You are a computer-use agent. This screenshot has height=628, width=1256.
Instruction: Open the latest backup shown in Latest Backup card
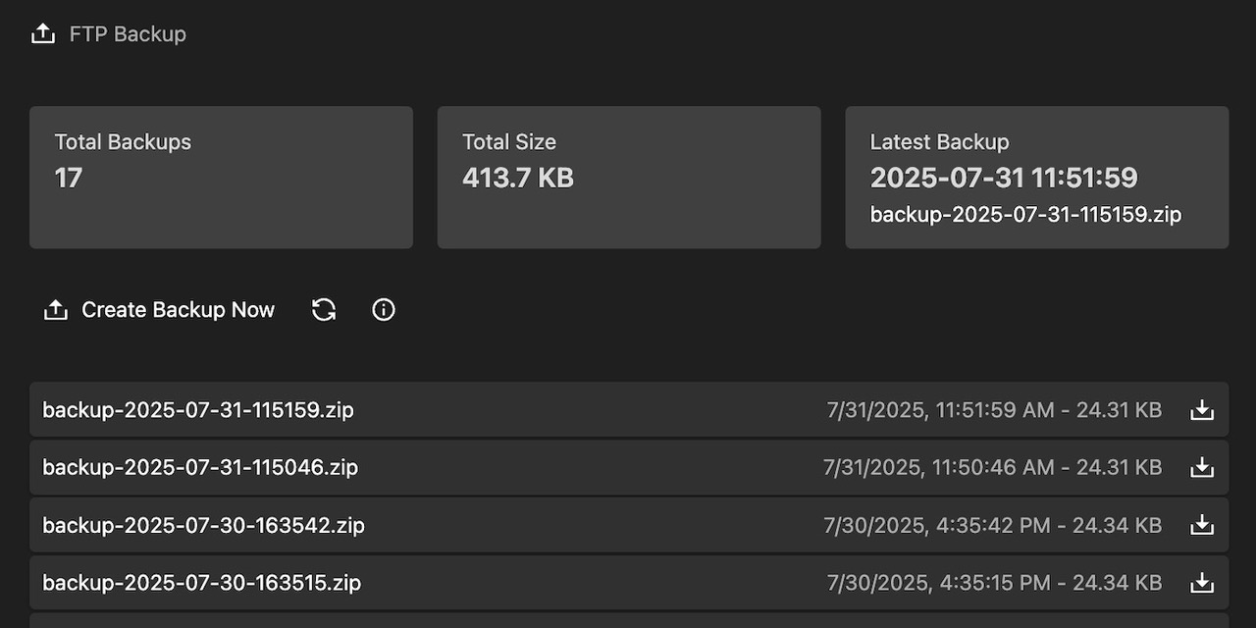tap(1025, 214)
